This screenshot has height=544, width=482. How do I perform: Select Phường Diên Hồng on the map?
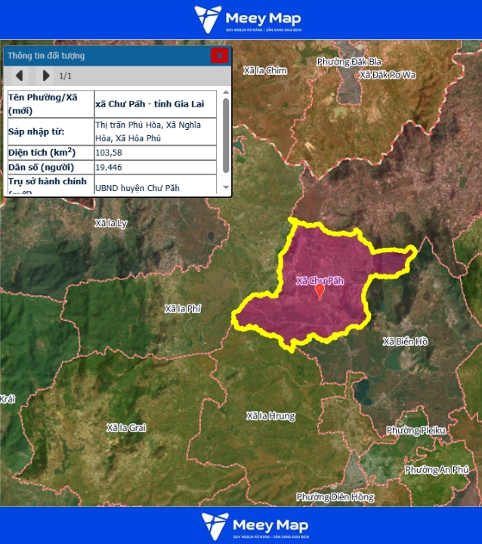pos(335,497)
